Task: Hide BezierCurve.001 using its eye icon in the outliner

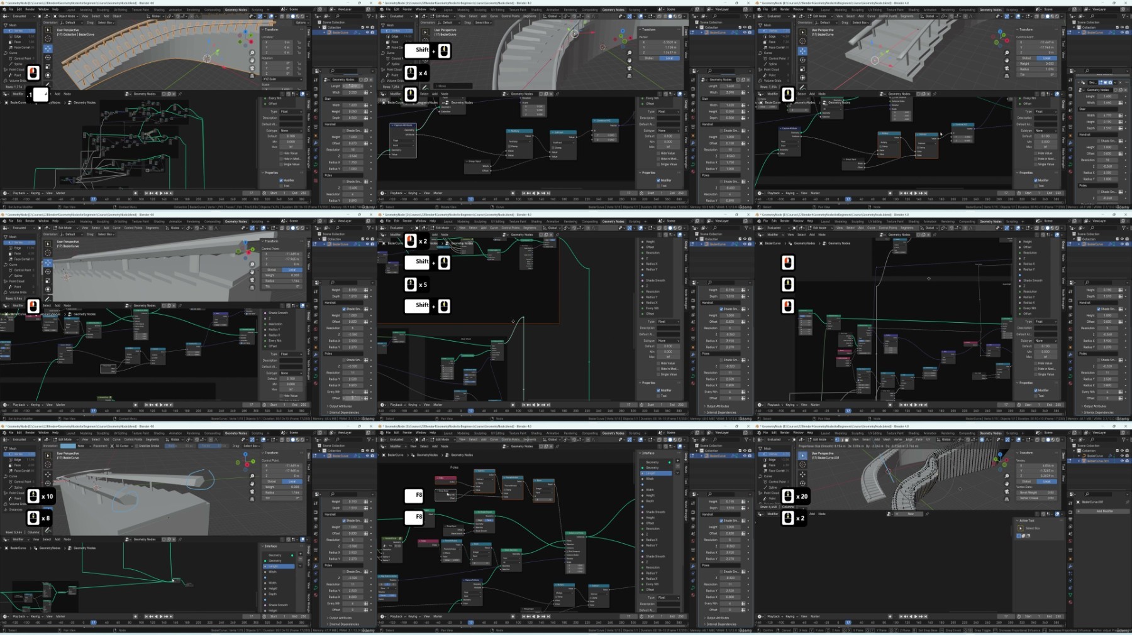Action: coord(1121,461)
